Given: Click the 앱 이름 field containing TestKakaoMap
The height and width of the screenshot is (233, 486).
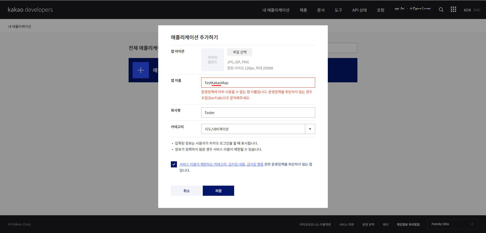Looking at the screenshot, I should coord(258,83).
